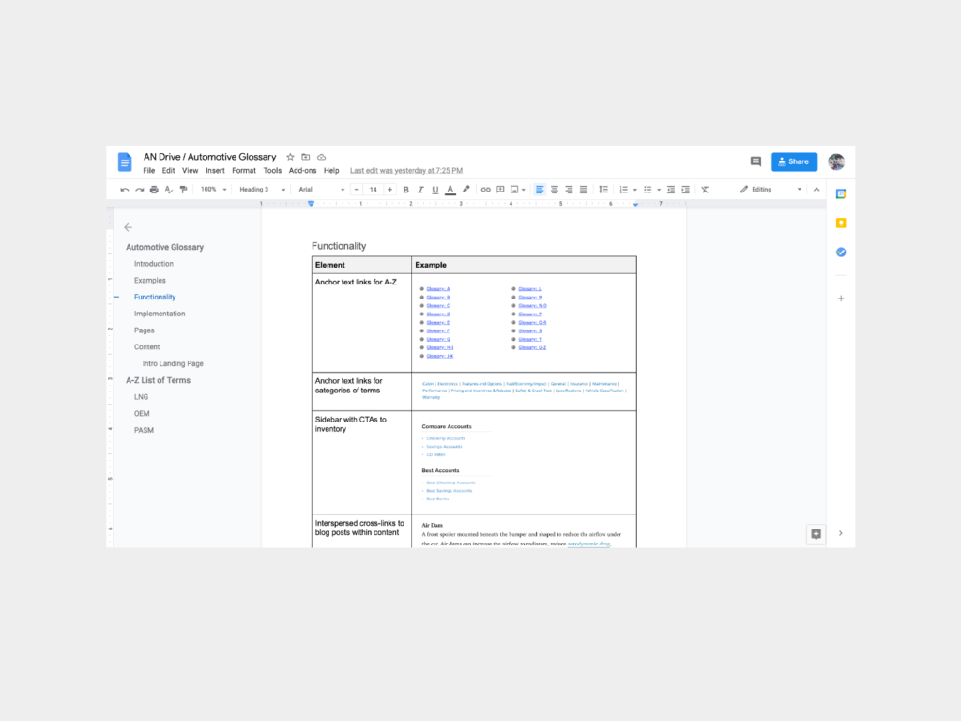961x721 pixels.
Task: Set justified text alignment
Action: point(584,190)
